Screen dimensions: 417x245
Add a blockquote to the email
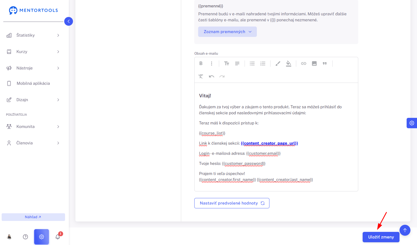click(325, 63)
